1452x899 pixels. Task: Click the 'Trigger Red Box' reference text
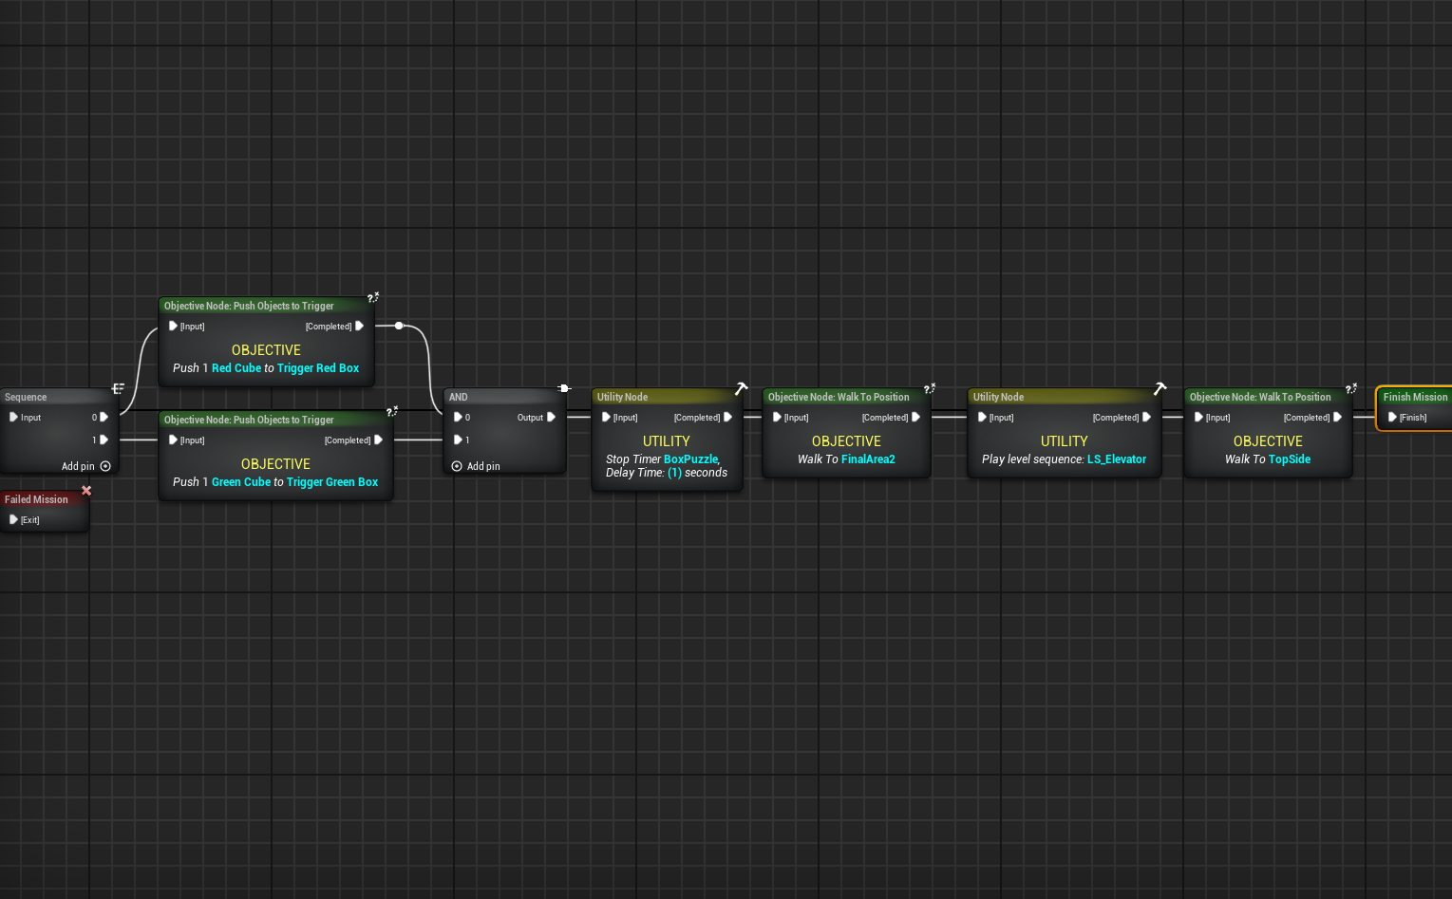(x=318, y=368)
